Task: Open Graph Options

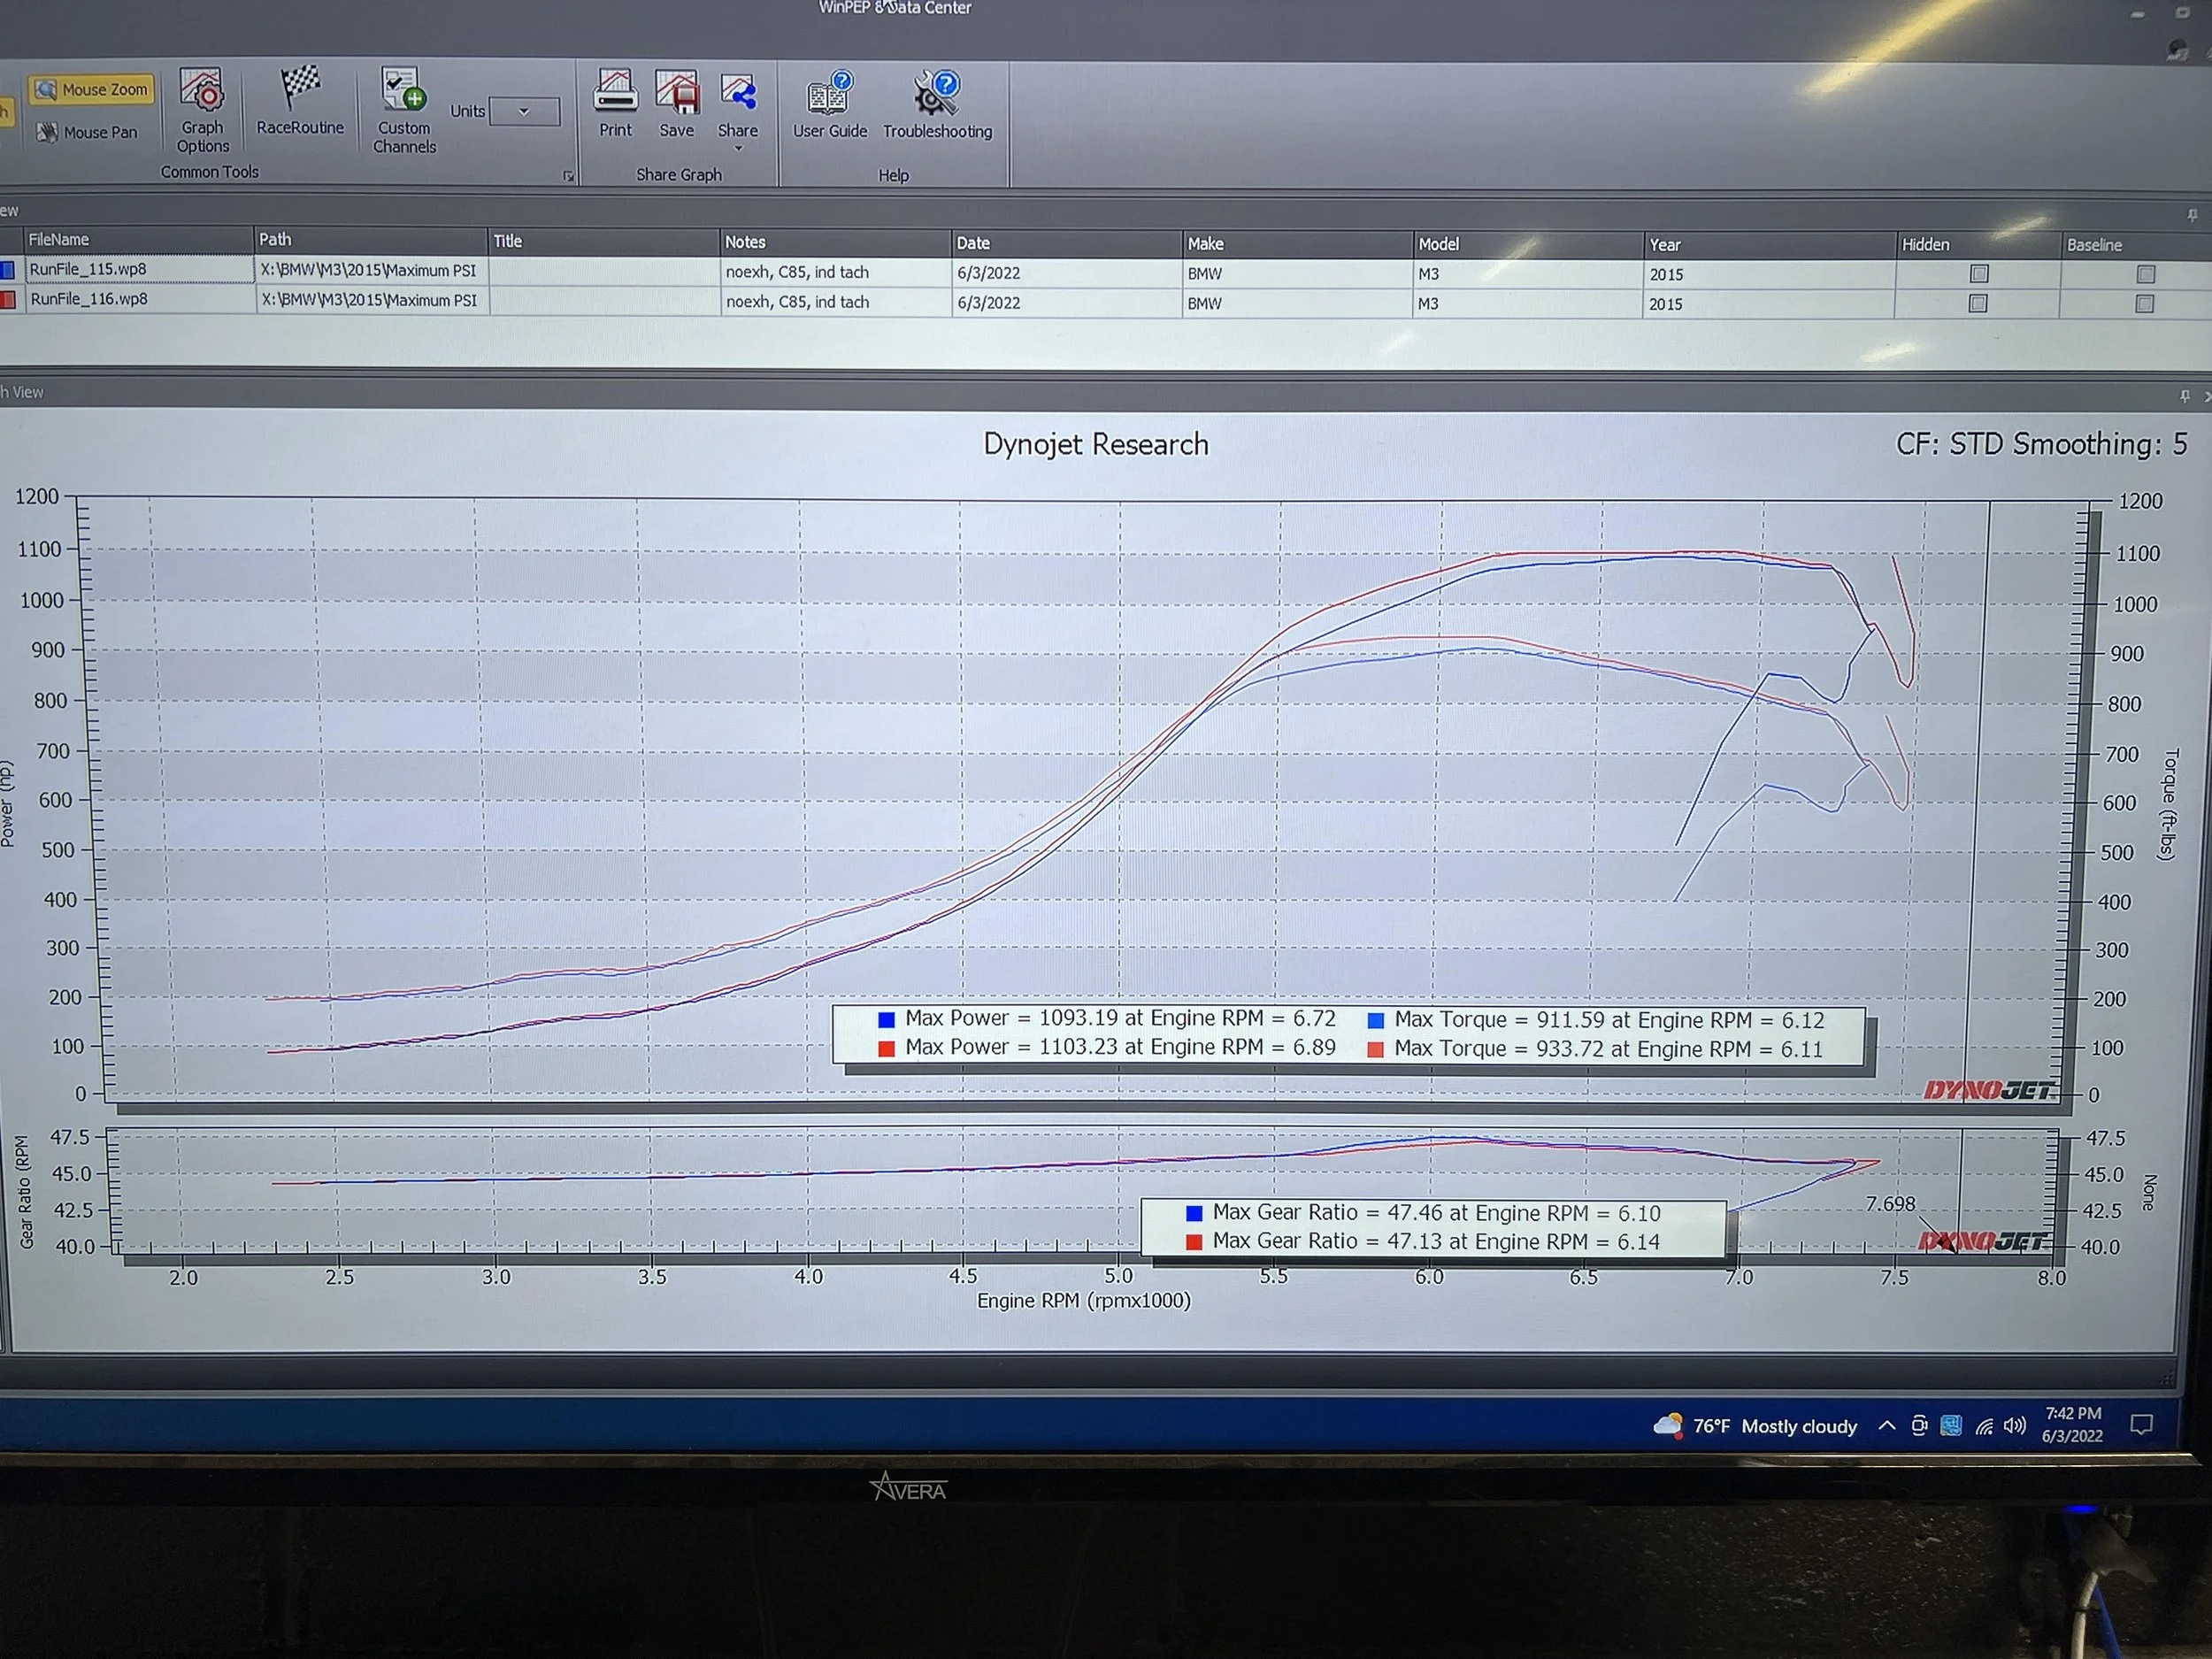Action: [x=203, y=110]
